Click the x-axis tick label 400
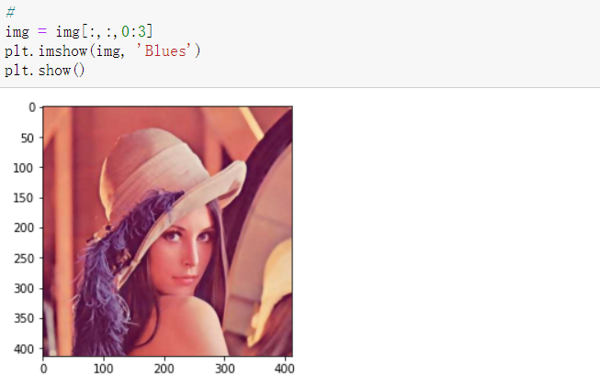This screenshot has width=600, height=388. click(x=284, y=369)
